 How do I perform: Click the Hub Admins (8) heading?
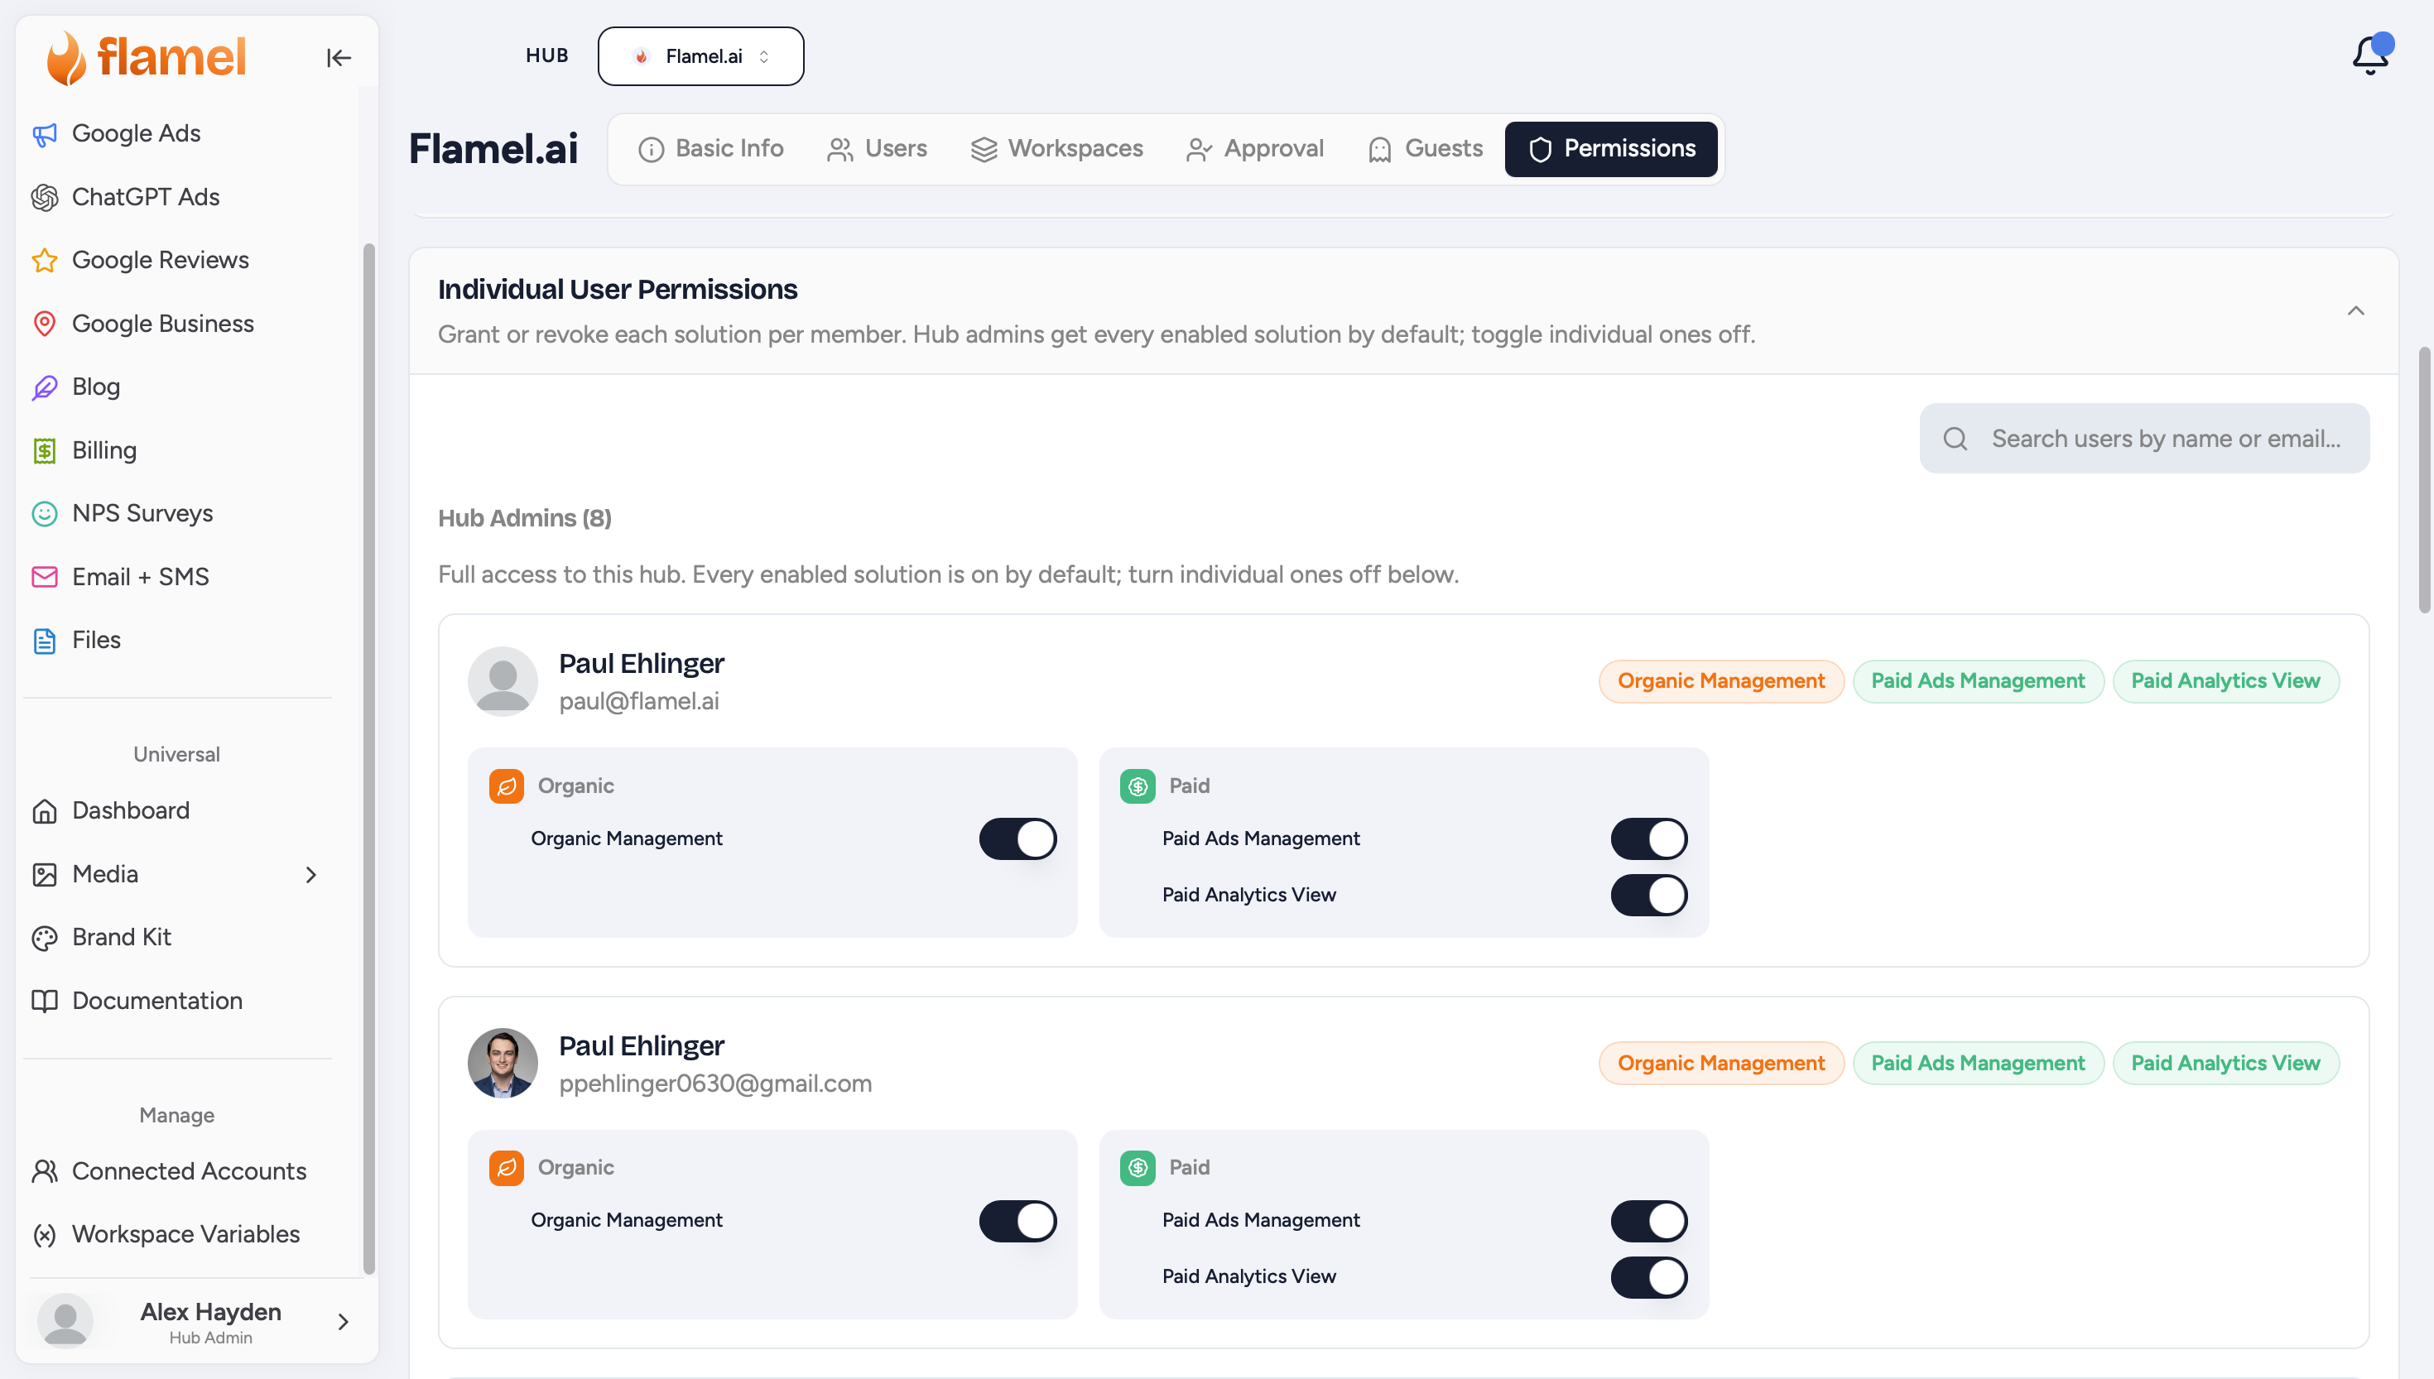[x=525, y=518]
